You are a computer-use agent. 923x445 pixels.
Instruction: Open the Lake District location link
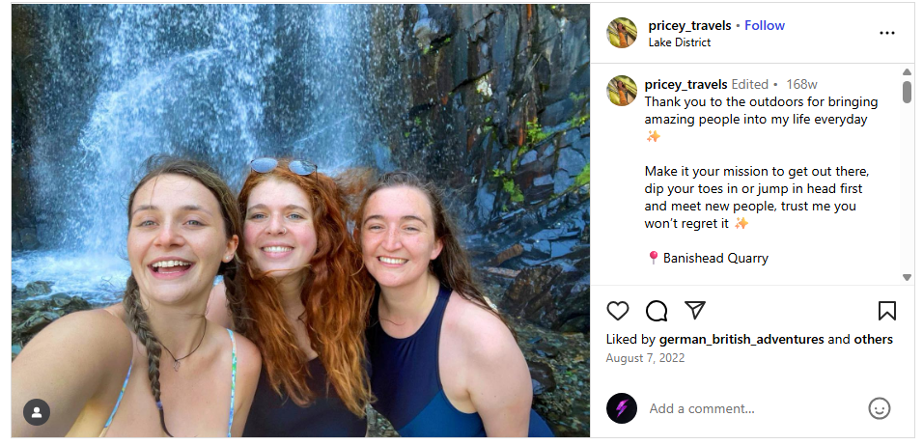click(x=679, y=42)
